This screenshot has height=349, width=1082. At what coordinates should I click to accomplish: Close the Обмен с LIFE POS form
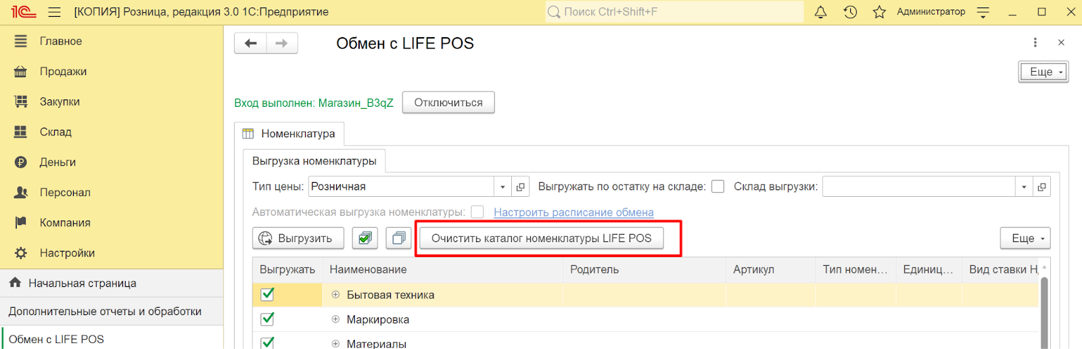point(1061,43)
